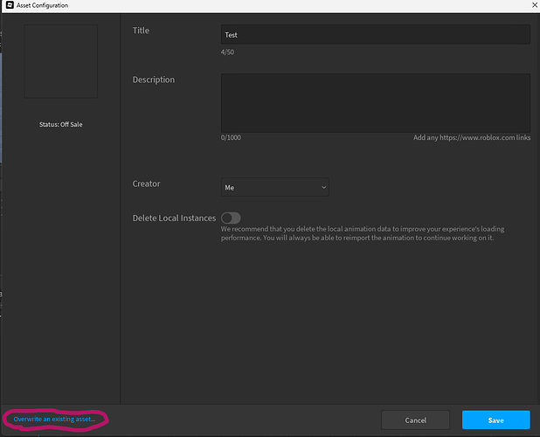
Task: Click the Title field label
Action: [141, 31]
